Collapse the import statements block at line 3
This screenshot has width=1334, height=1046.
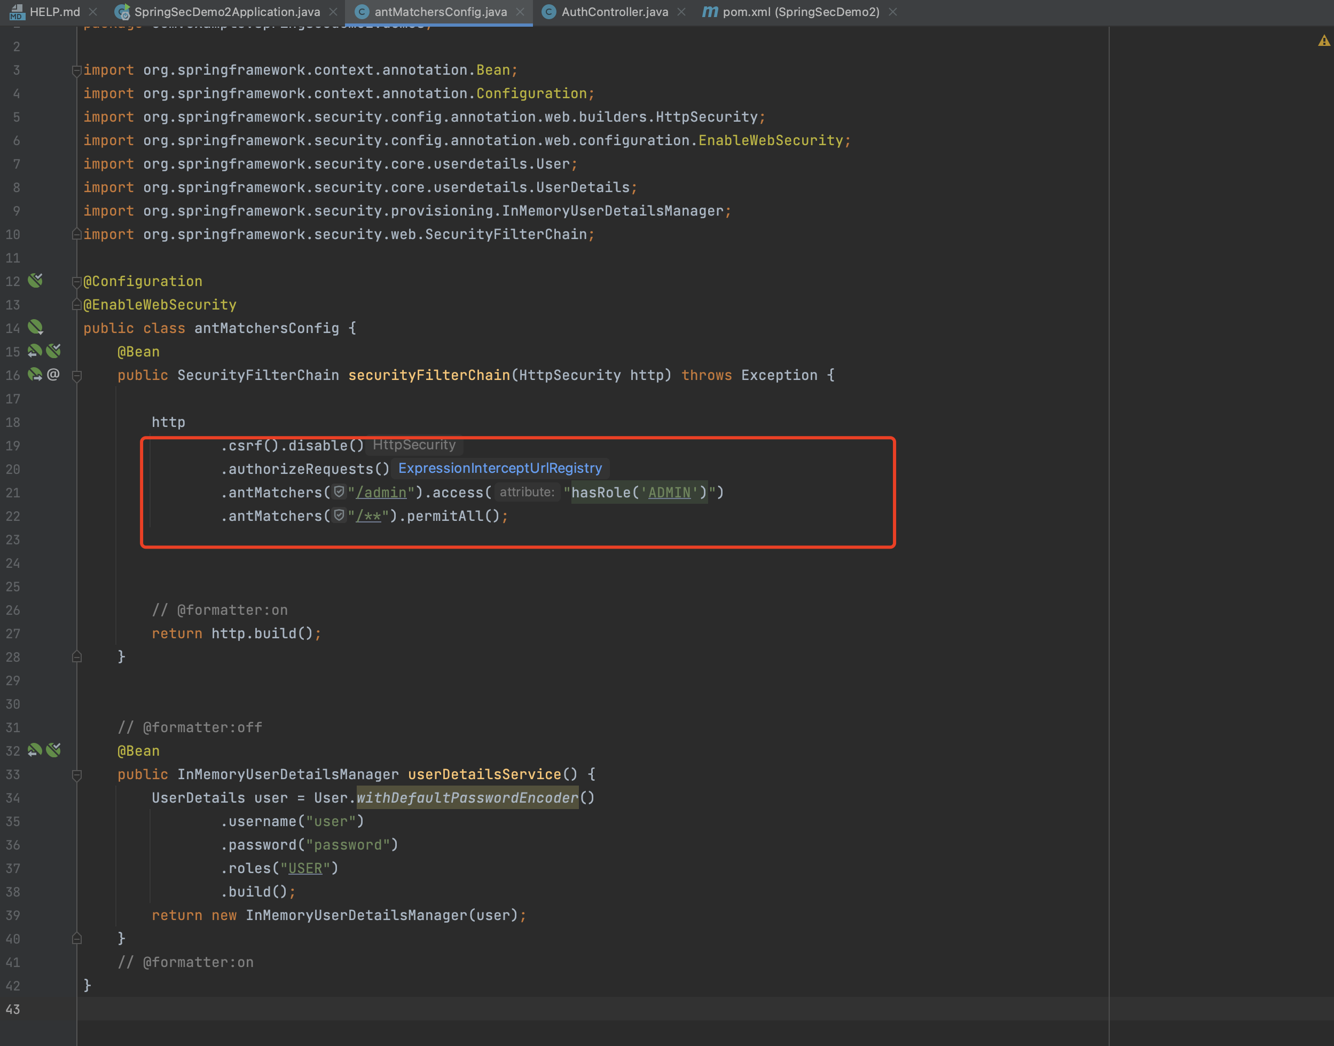[76, 70]
